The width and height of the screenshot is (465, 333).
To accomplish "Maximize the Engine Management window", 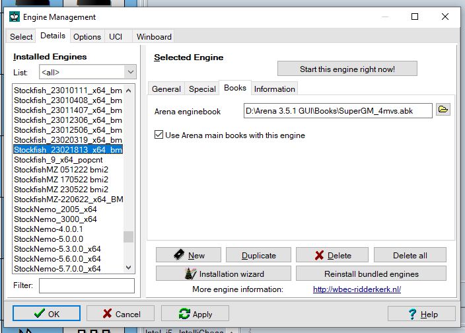I will [415, 17].
